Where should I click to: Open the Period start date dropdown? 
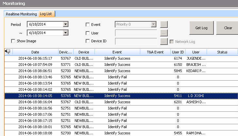coord(65,24)
